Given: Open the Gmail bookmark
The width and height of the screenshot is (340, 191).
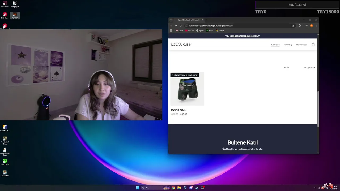Looking at the screenshot, I should coord(179,31).
